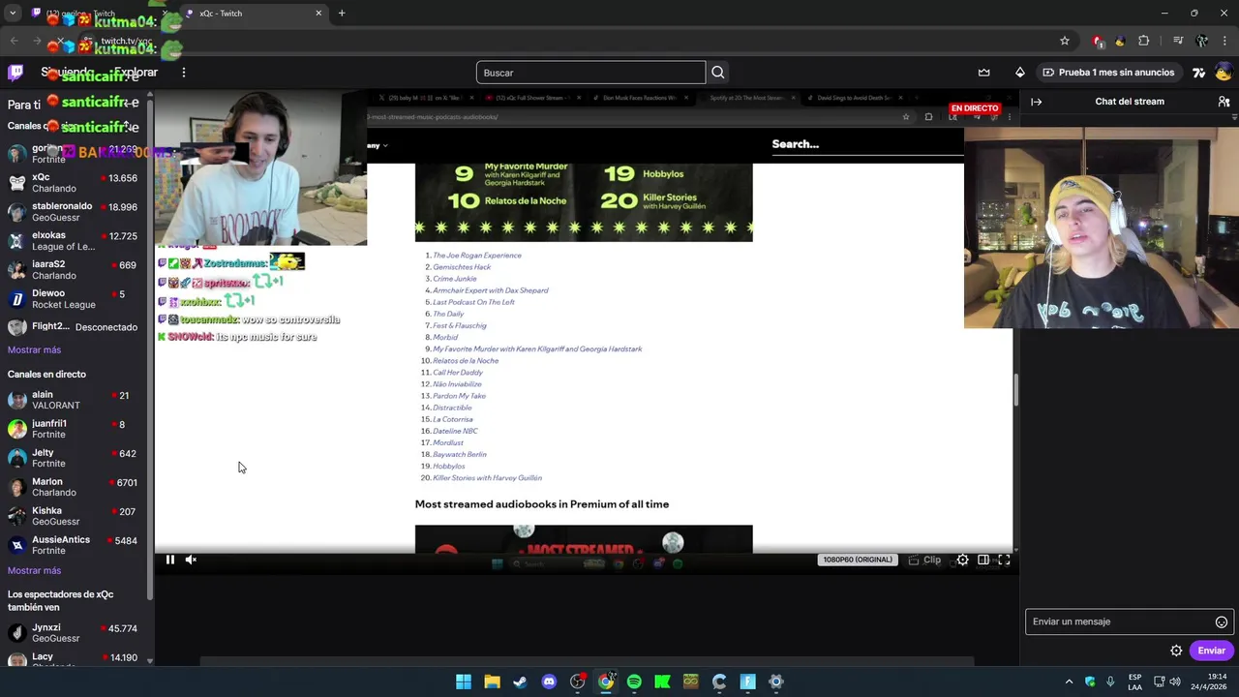Toggle theater mode on the player
Image resolution: width=1239 pixels, height=697 pixels.
coord(983,560)
